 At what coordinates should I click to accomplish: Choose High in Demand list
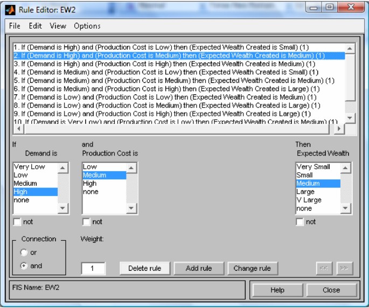(36, 192)
